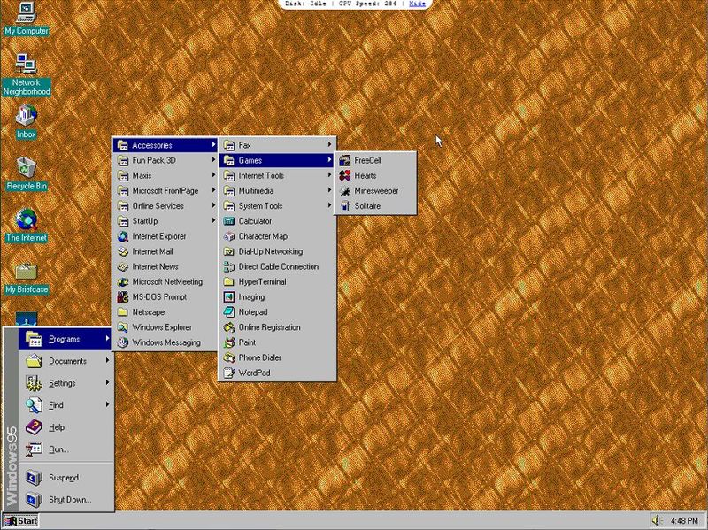This screenshot has width=708, height=530.
Task: Open the Find submenu in Start menu
Action: [x=65, y=405]
